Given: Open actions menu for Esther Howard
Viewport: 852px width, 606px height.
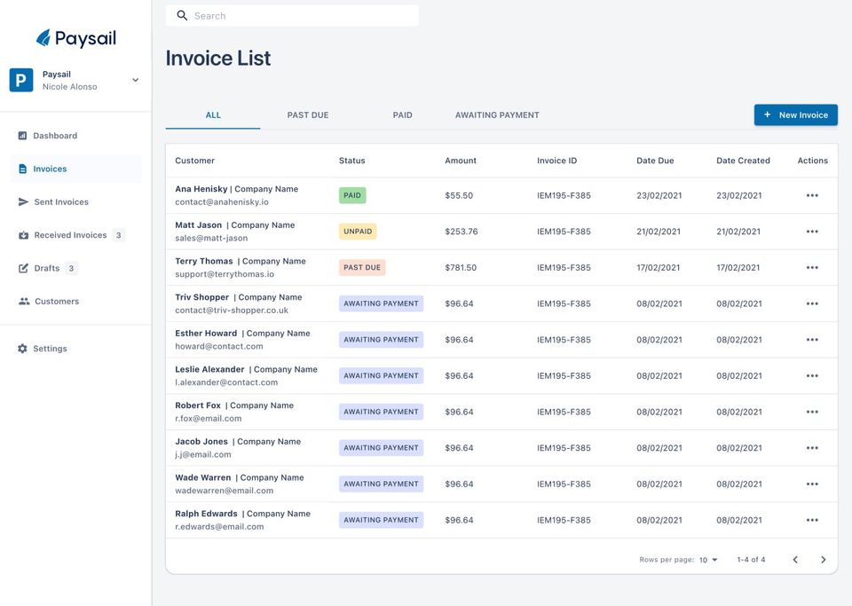Looking at the screenshot, I should click(812, 340).
